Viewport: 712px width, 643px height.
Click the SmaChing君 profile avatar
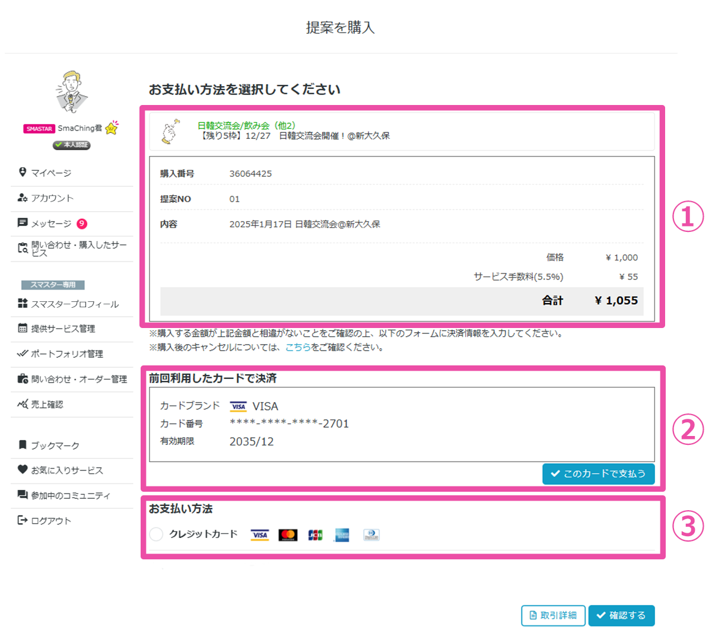[71, 93]
